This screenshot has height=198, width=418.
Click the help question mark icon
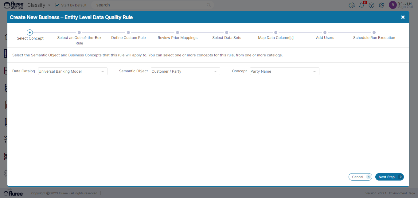pos(372,5)
